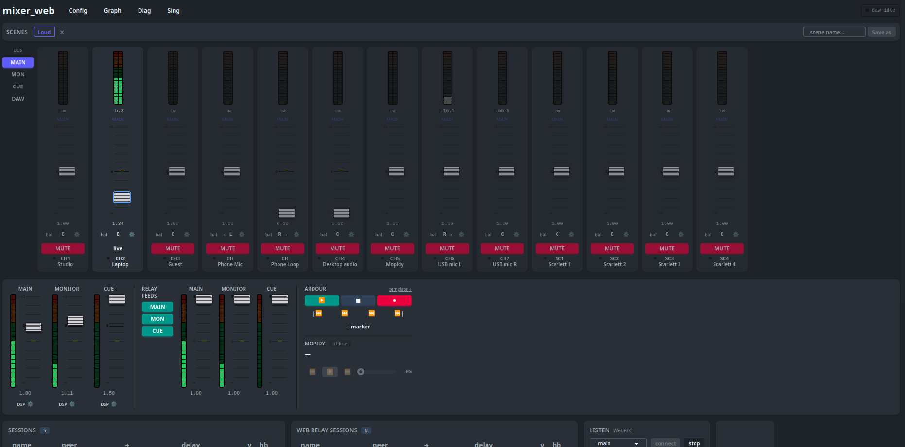This screenshot has height=447, width=905.
Task: Toggle live state on CH2 Laptop
Action: pyautogui.click(x=118, y=248)
